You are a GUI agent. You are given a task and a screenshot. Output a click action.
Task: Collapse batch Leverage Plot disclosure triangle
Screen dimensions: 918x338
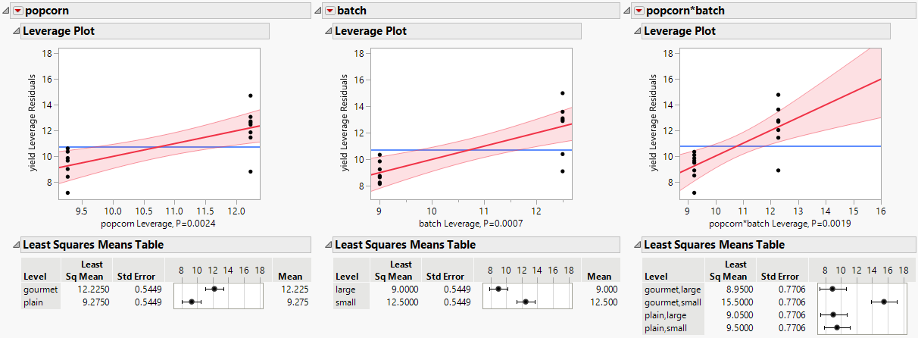[327, 31]
